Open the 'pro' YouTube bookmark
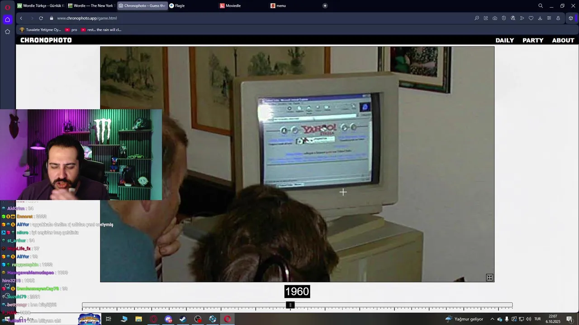The width and height of the screenshot is (579, 325). point(71,30)
